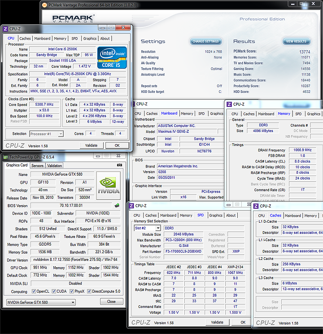Click Validate in the main CPU-Z window
Screen dimensions: 323x334
click(92, 145)
